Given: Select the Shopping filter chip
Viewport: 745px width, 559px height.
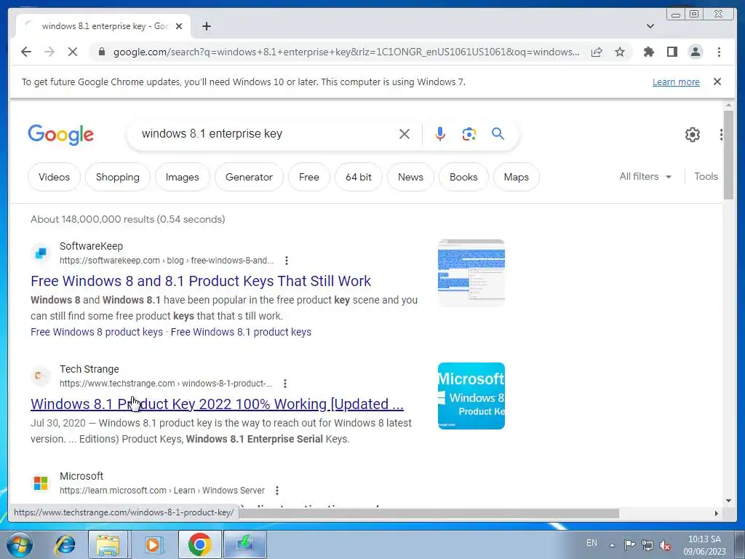Looking at the screenshot, I should point(118,177).
